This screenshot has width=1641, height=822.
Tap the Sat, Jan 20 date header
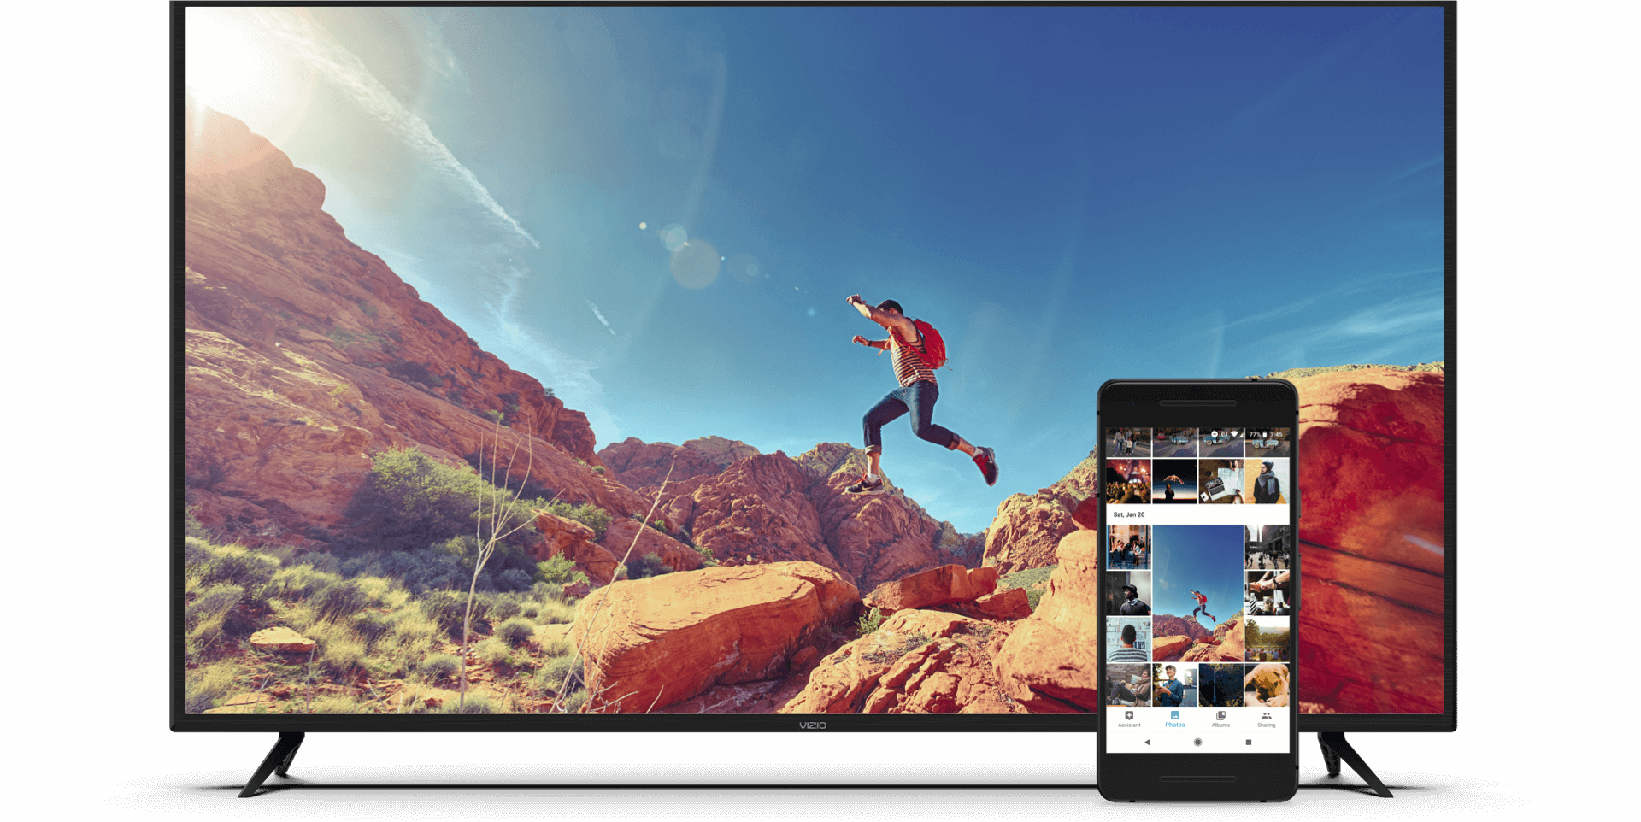[1128, 514]
